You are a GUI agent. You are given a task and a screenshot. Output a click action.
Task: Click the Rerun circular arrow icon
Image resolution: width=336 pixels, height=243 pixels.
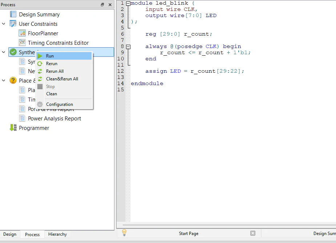pos(40,64)
